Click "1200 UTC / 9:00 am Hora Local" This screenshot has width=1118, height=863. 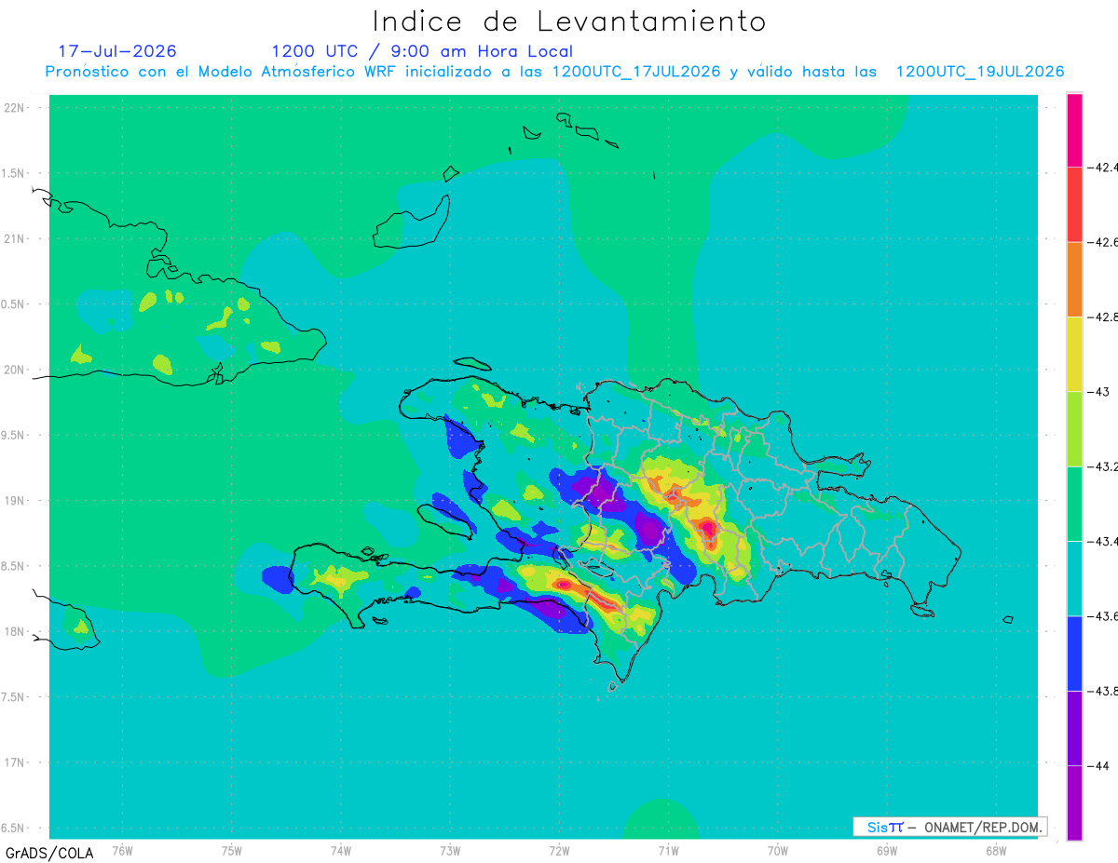422,52
